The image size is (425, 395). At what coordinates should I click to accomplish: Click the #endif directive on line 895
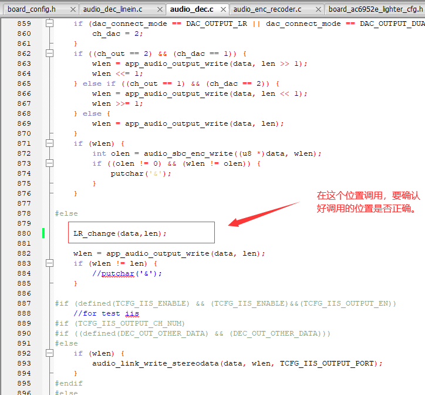tap(69, 383)
